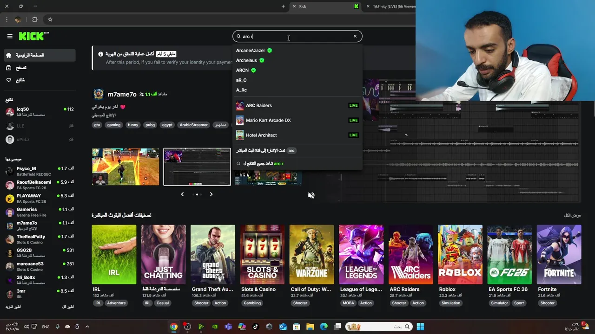
Task: Open LLE followed channel
Action: coord(40,126)
